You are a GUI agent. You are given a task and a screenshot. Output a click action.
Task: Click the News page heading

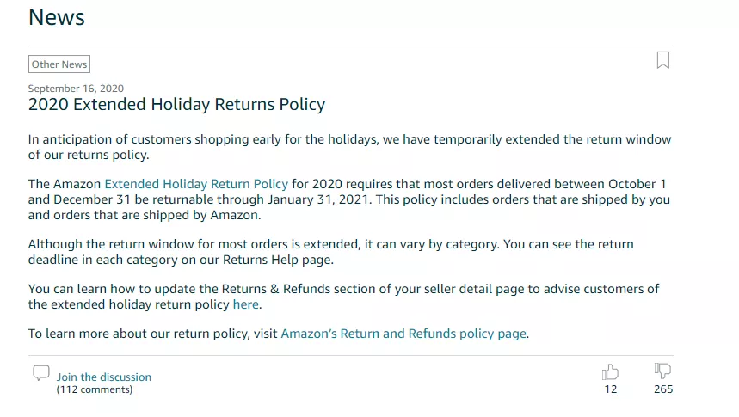point(57,17)
